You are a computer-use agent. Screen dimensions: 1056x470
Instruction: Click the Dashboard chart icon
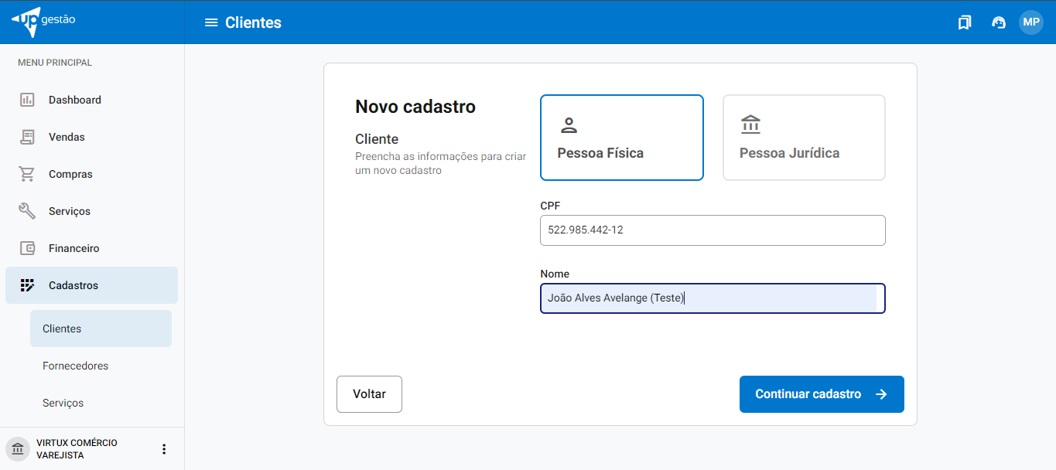(27, 100)
